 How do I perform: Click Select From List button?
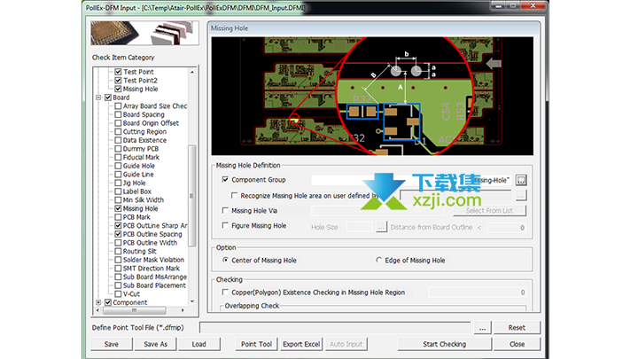[489, 210]
